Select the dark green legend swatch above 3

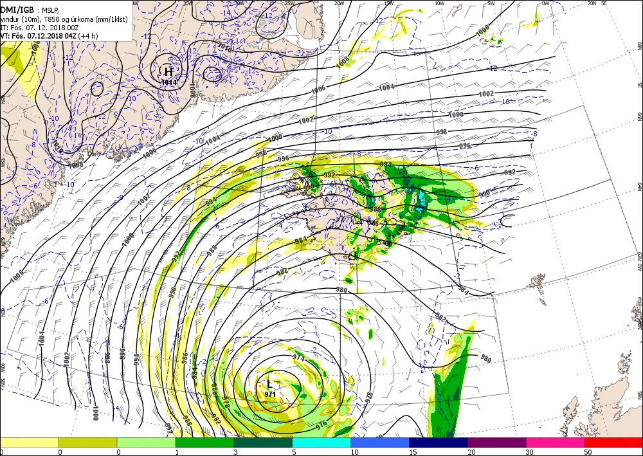point(263,442)
